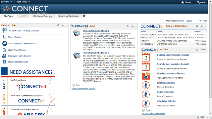Screen dimensions: 212x119
Task: Click the Phone Directory handset icon
Action: [x=4, y=37]
